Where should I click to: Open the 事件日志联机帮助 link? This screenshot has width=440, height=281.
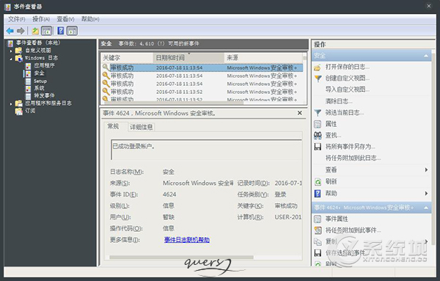click(187, 240)
